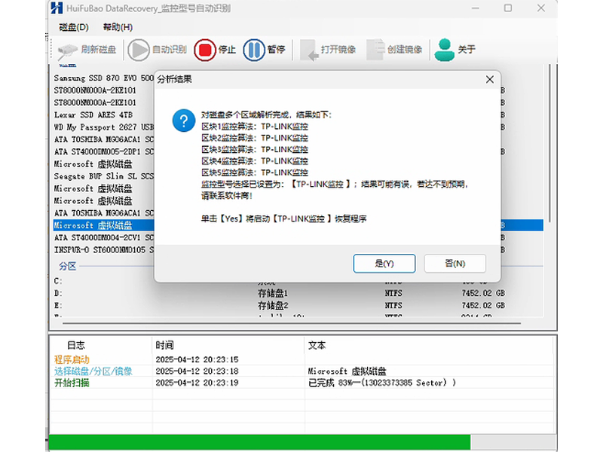Click the 区块1监控算法 result line
This screenshot has width=603, height=452.
tap(255, 127)
